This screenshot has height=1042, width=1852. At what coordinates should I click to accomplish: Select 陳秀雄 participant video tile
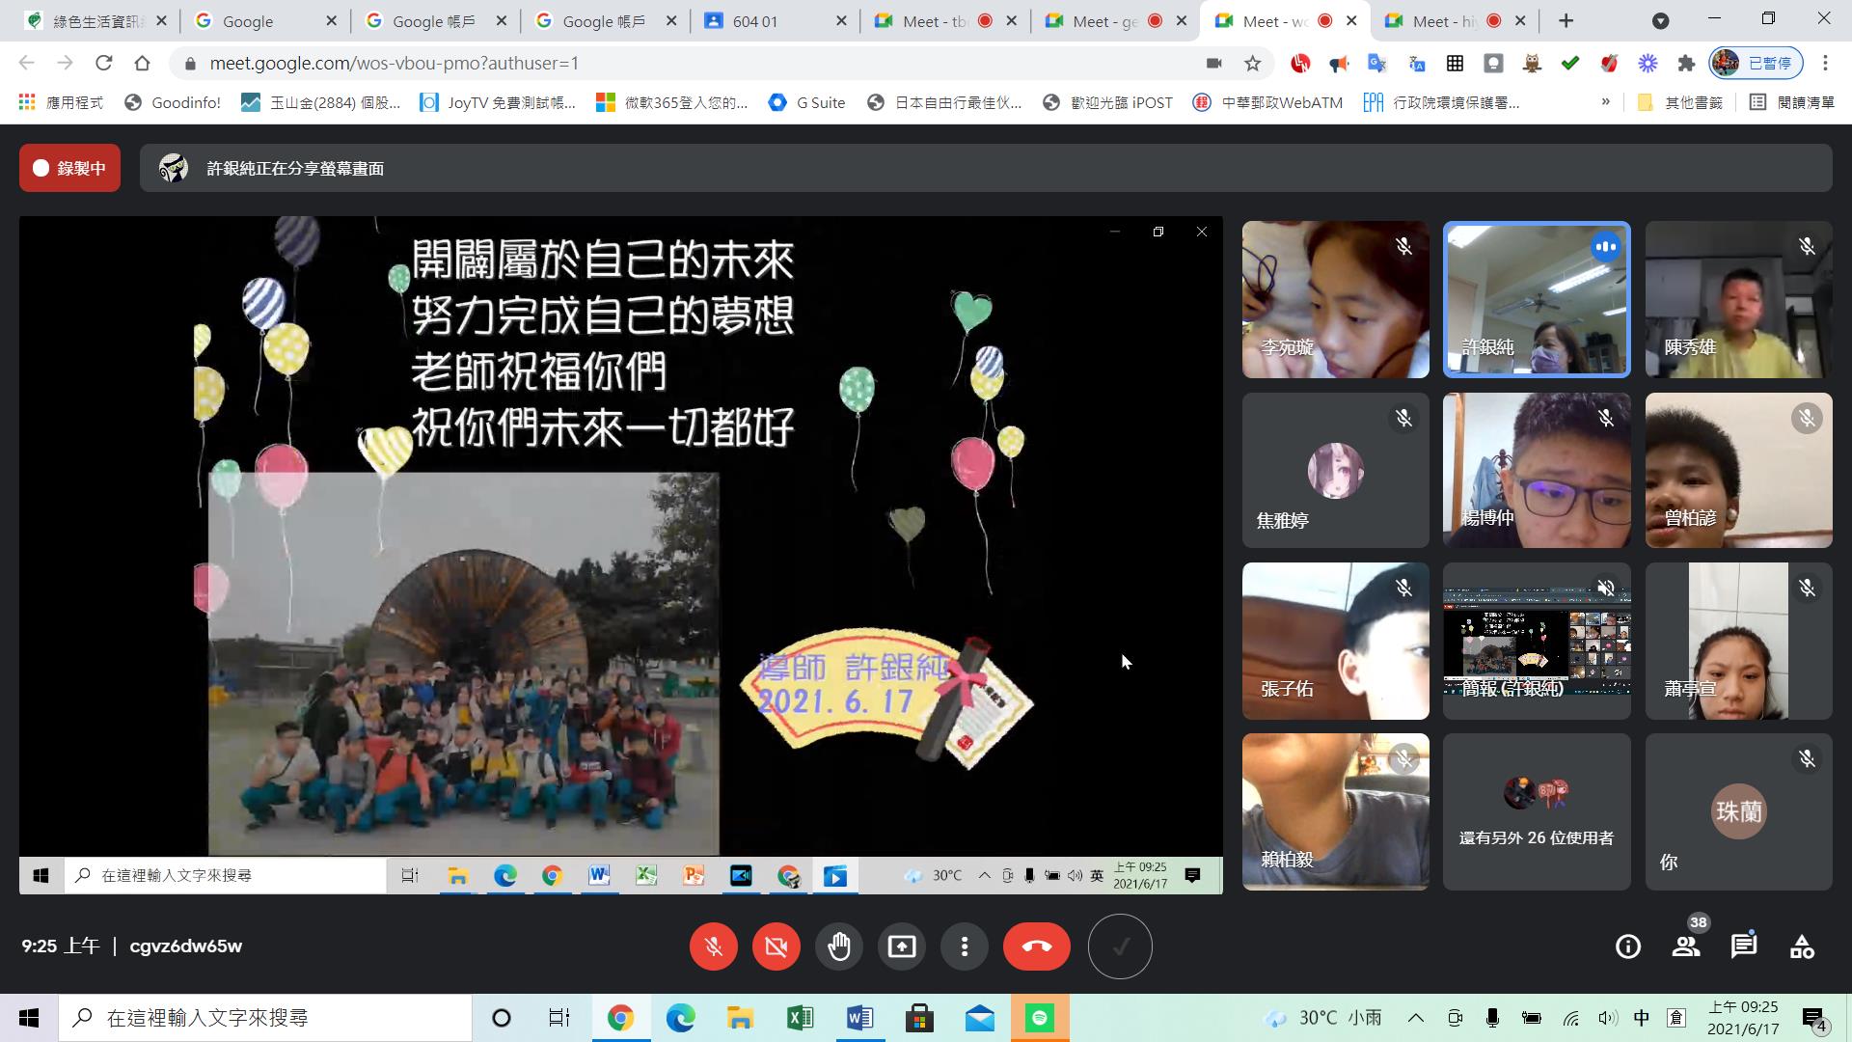point(1738,300)
